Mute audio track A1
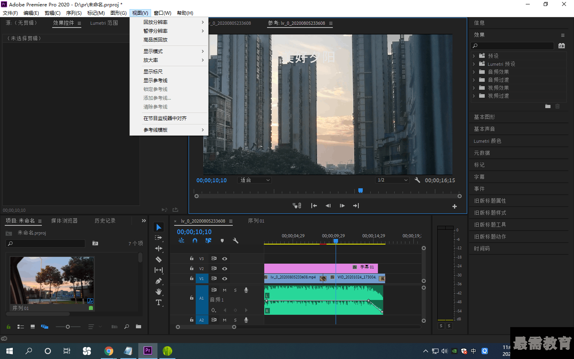574x359 pixels. (x=224, y=290)
